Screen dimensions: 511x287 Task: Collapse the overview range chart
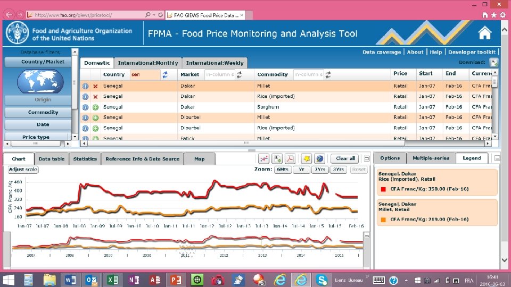click(x=367, y=235)
